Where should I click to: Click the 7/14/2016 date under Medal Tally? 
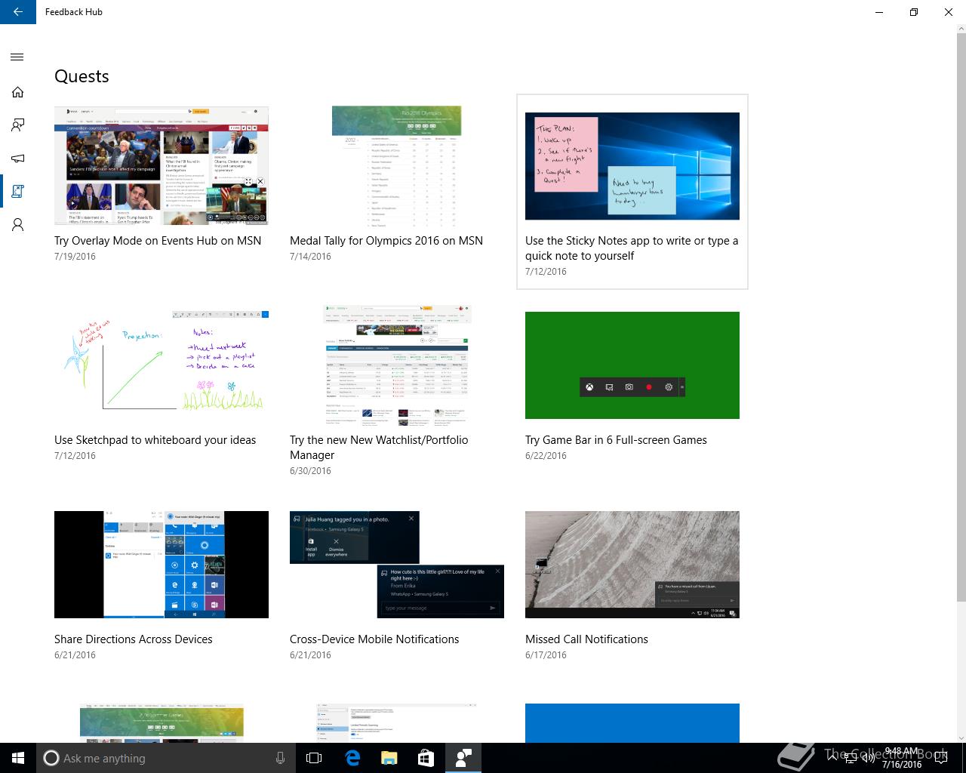310,257
